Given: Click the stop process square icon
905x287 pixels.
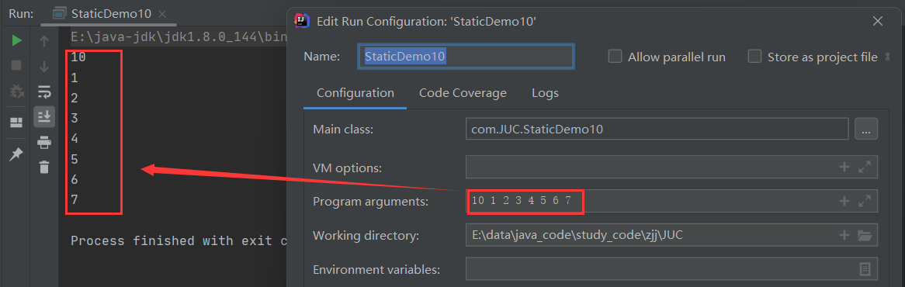Looking at the screenshot, I should click(17, 66).
